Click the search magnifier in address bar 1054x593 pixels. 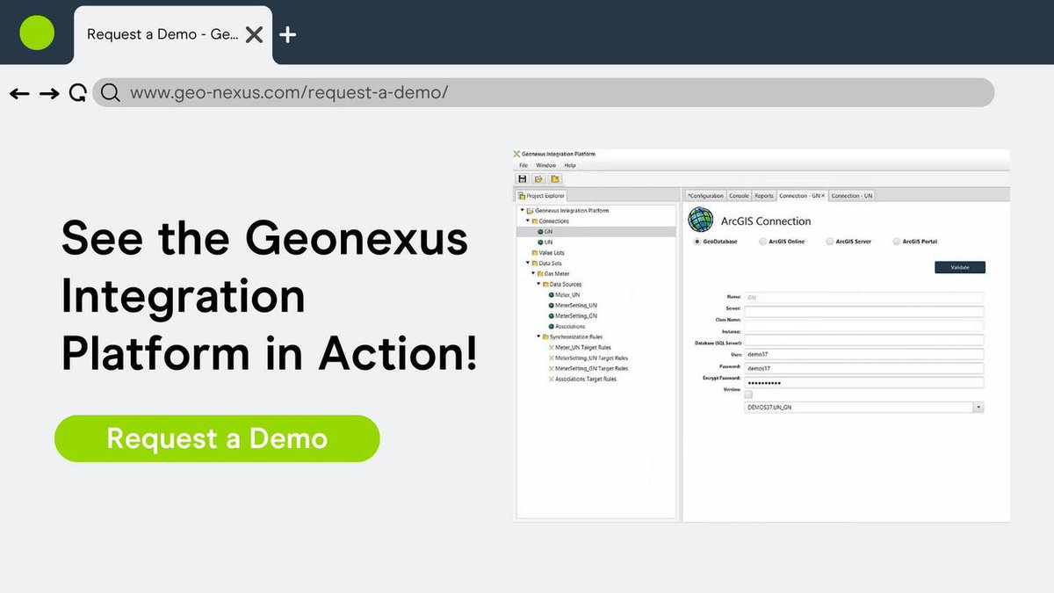110,93
